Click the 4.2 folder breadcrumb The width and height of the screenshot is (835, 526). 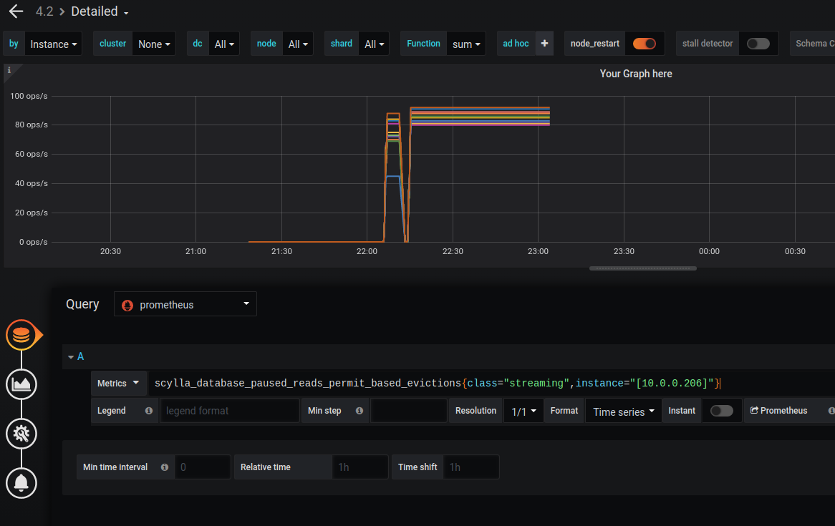(44, 11)
